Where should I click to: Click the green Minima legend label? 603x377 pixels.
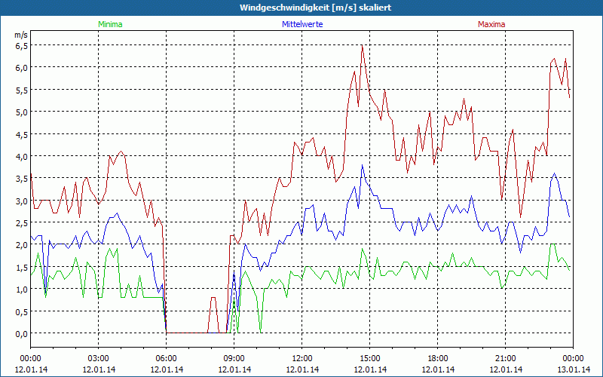110,24
